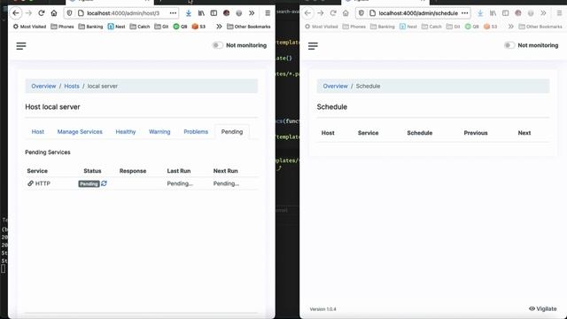The image size is (567, 319).
Task: Switch to the Healthy tab
Action: 126,132
